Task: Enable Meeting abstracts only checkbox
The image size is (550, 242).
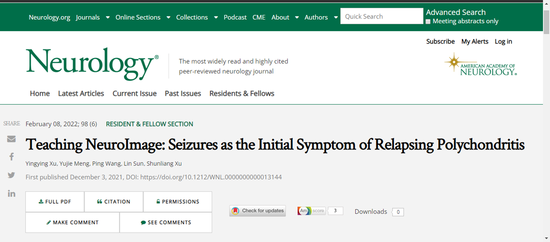Action: pyautogui.click(x=428, y=22)
